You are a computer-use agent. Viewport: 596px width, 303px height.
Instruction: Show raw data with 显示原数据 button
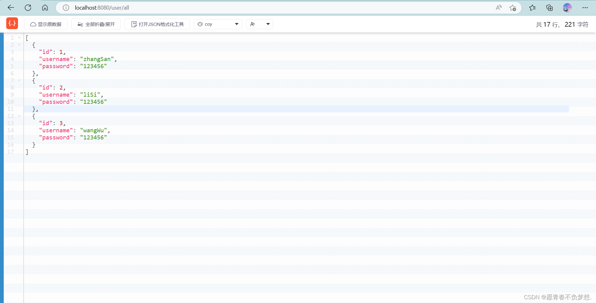pos(46,24)
